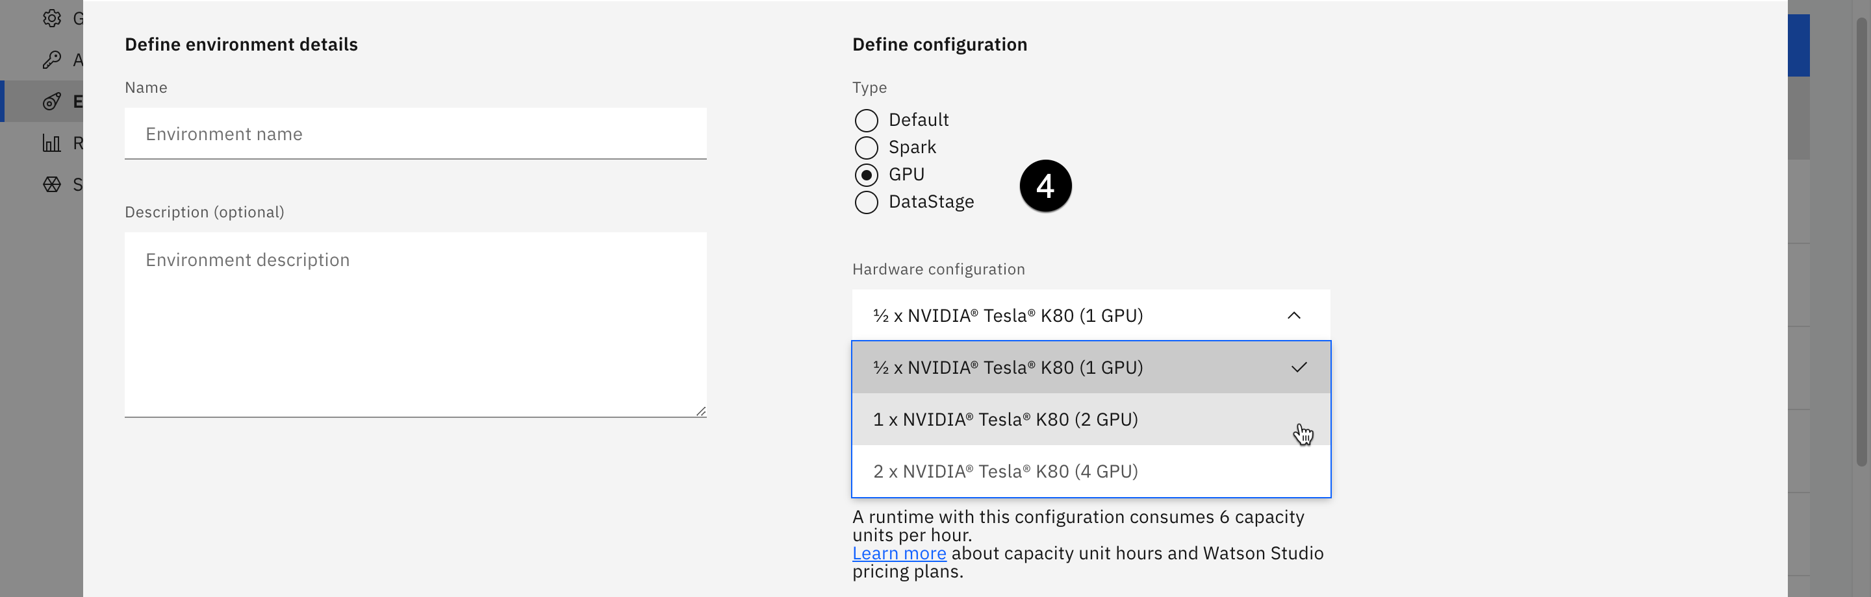Screen dimensions: 1871x597
Task: Select the Default type radio button
Action: 866,121
